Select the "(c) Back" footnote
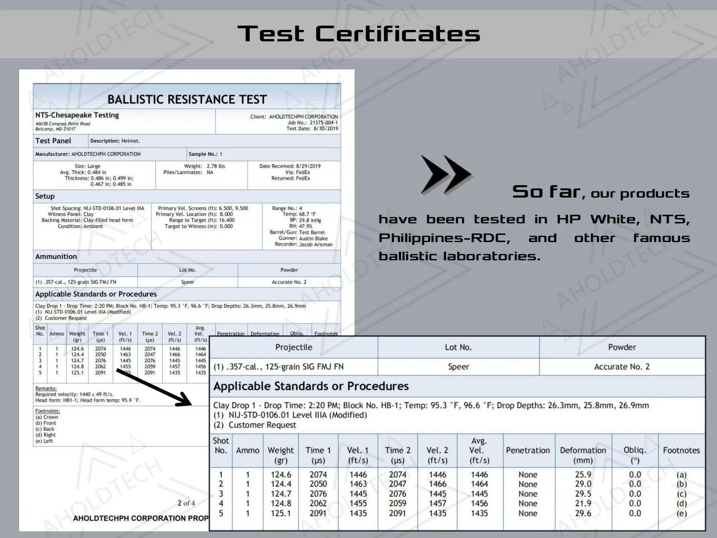 coord(45,429)
